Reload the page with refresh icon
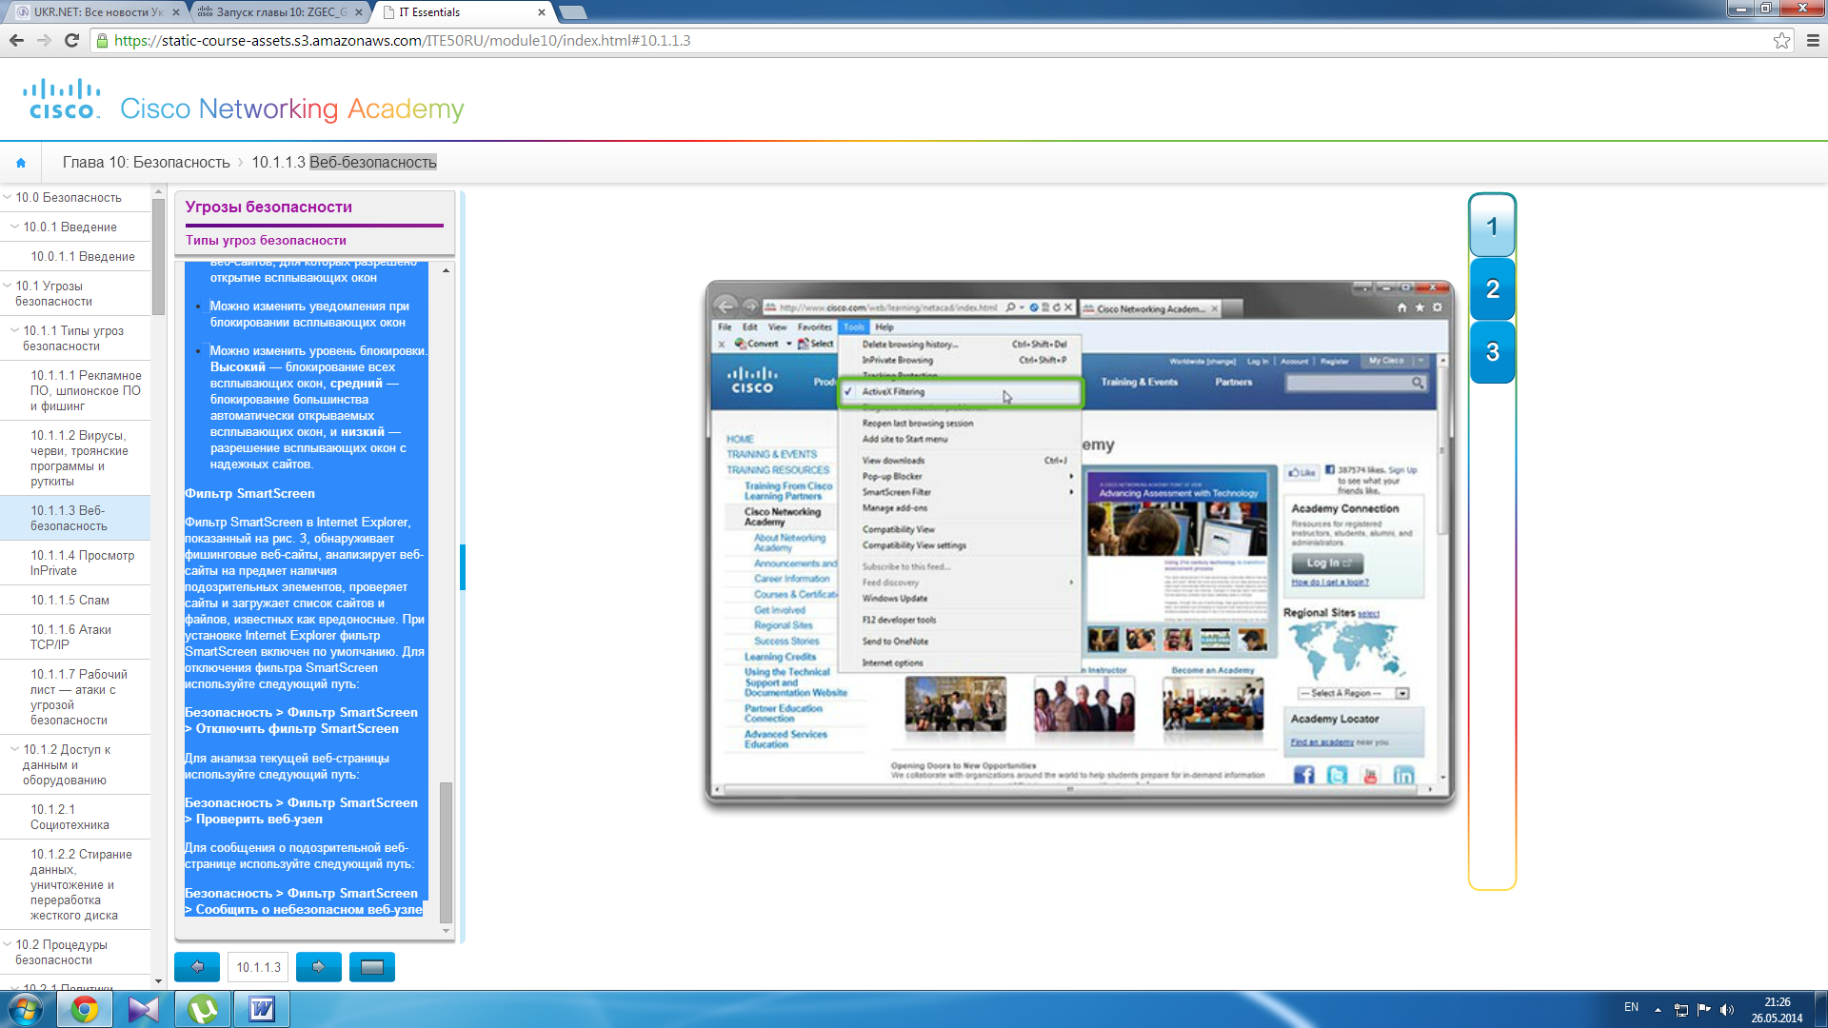Image resolution: width=1828 pixels, height=1028 pixels. pos(71,41)
